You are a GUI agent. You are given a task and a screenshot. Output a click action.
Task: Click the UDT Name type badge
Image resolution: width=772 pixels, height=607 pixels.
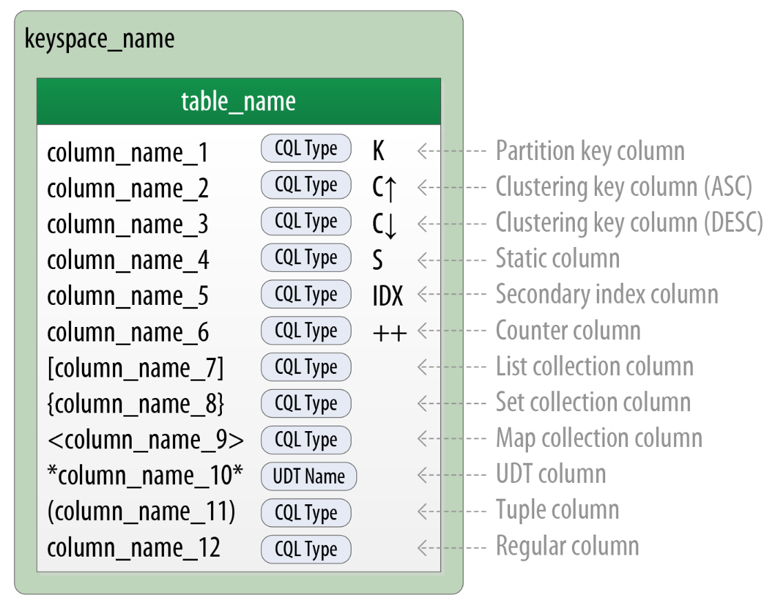(308, 476)
